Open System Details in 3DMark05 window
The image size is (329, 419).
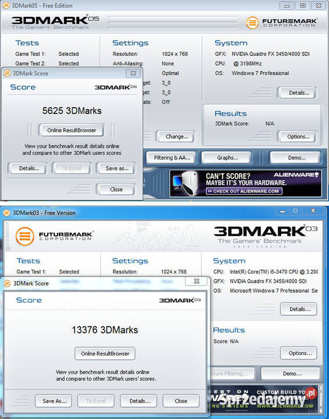(x=299, y=93)
